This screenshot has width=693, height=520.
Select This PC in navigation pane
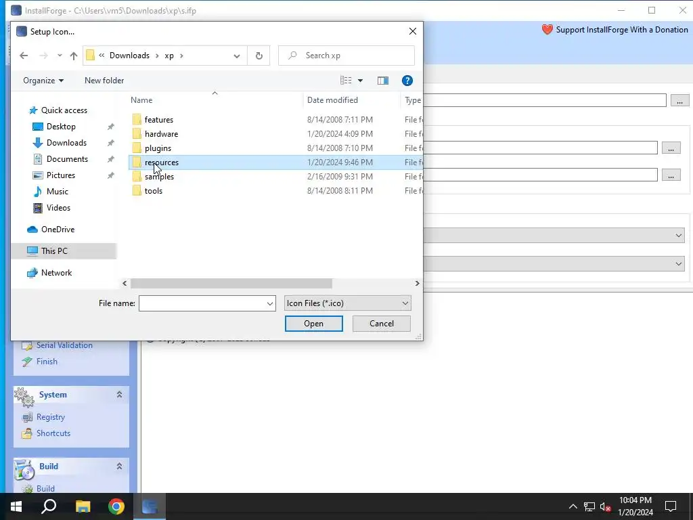tap(54, 251)
